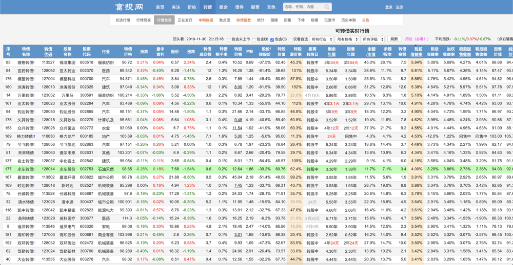This screenshot has height=265, width=513.
Task: Open 关注 in the top navigation
Action: [x=175, y=7]
